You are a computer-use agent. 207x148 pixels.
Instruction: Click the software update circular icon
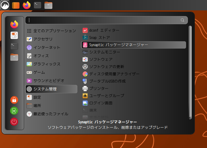(x=85, y=67)
